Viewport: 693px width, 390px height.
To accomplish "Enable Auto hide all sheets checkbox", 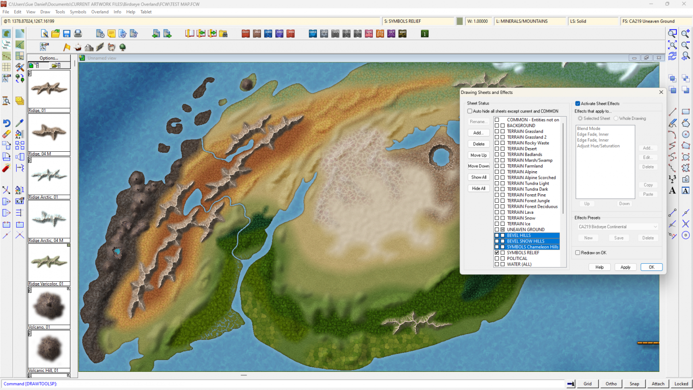I will click(x=470, y=111).
